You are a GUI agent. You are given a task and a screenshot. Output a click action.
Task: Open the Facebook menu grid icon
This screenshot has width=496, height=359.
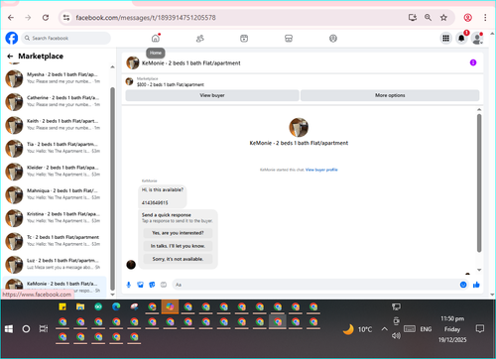coord(445,39)
